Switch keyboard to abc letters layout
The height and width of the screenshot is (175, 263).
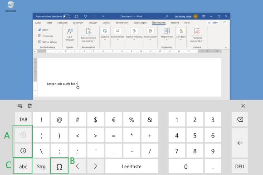(23, 166)
